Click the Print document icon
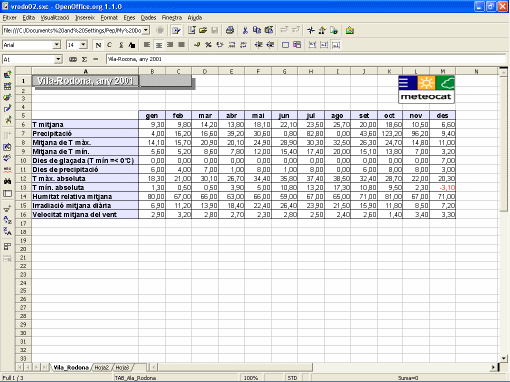Viewport: 510px width, 382px height. point(230,30)
